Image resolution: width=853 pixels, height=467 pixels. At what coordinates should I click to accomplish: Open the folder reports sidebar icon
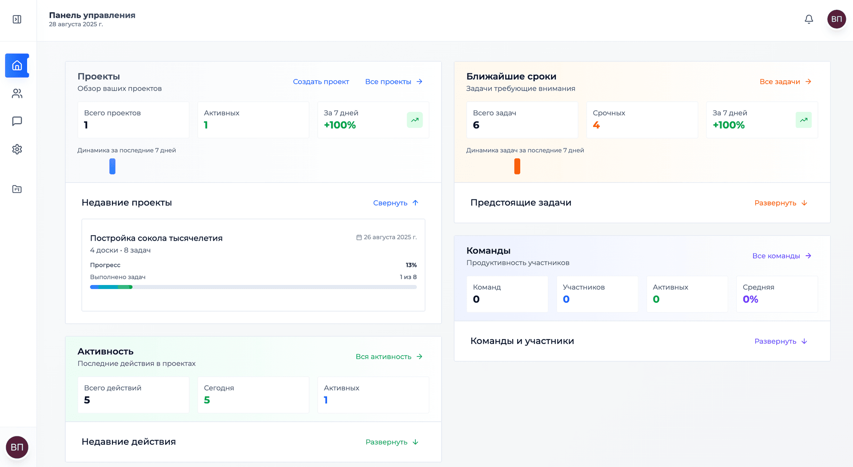pos(17,189)
